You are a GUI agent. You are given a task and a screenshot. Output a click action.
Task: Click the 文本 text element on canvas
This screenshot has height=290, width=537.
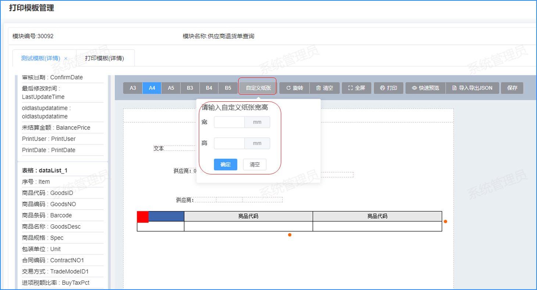(x=159, y=148)
